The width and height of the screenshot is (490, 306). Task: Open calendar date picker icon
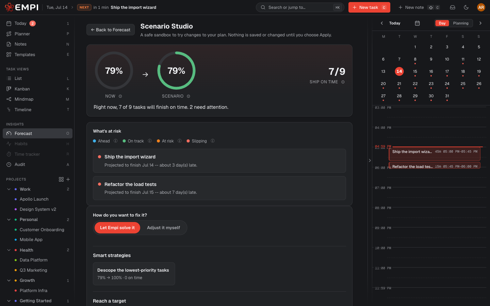tap(417, 23)
